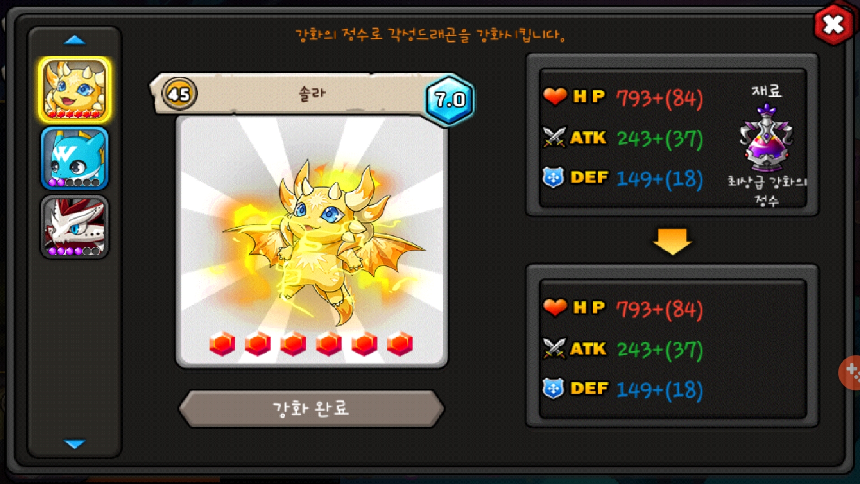The height and width of the screenshot is (484, 860).
Task: Click the orange down arrow between stat panels
Action: [672, 242]
